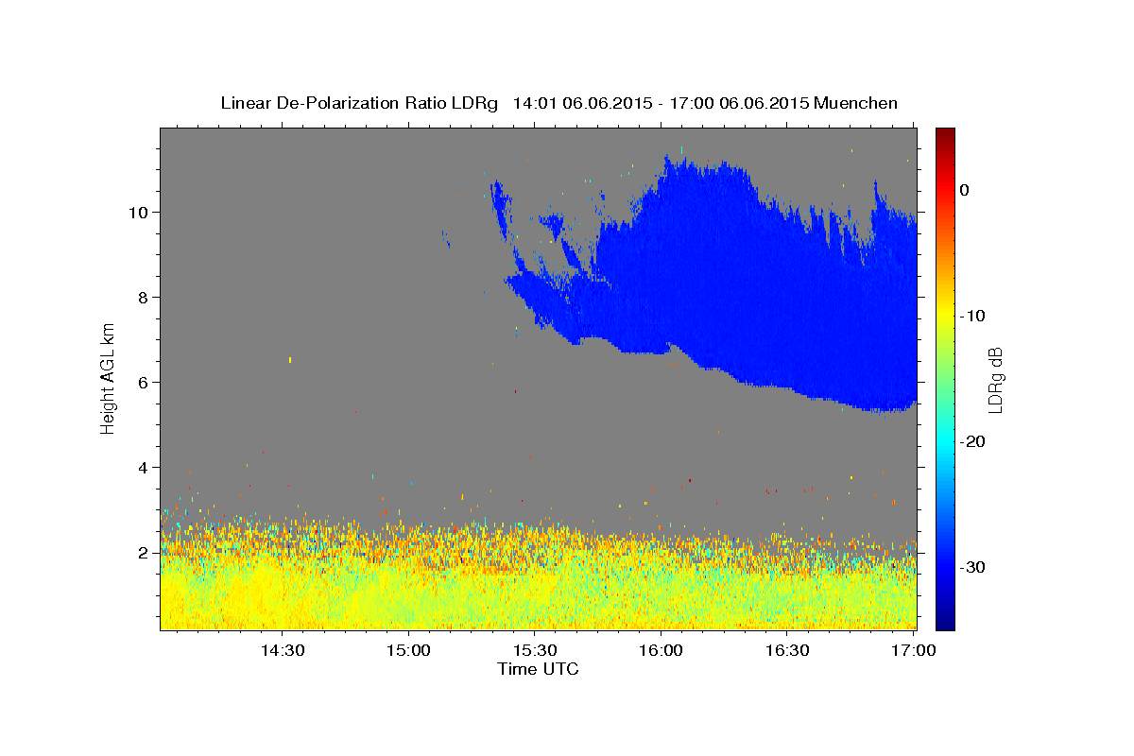This screenshot has height=756, width=1134.
Task: Click the colorbar value -30
Action: coord(971,567)
